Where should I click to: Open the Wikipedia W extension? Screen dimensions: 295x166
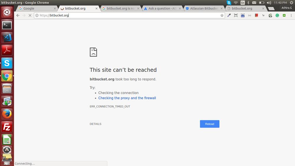tap(263, 15)
